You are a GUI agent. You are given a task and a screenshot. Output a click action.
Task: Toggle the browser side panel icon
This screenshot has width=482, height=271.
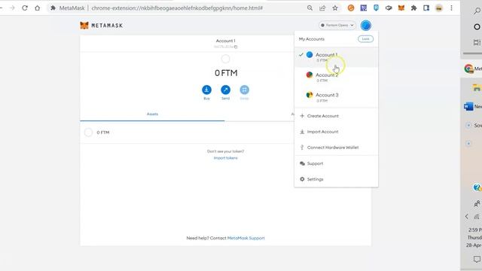[x=426, y=8]
